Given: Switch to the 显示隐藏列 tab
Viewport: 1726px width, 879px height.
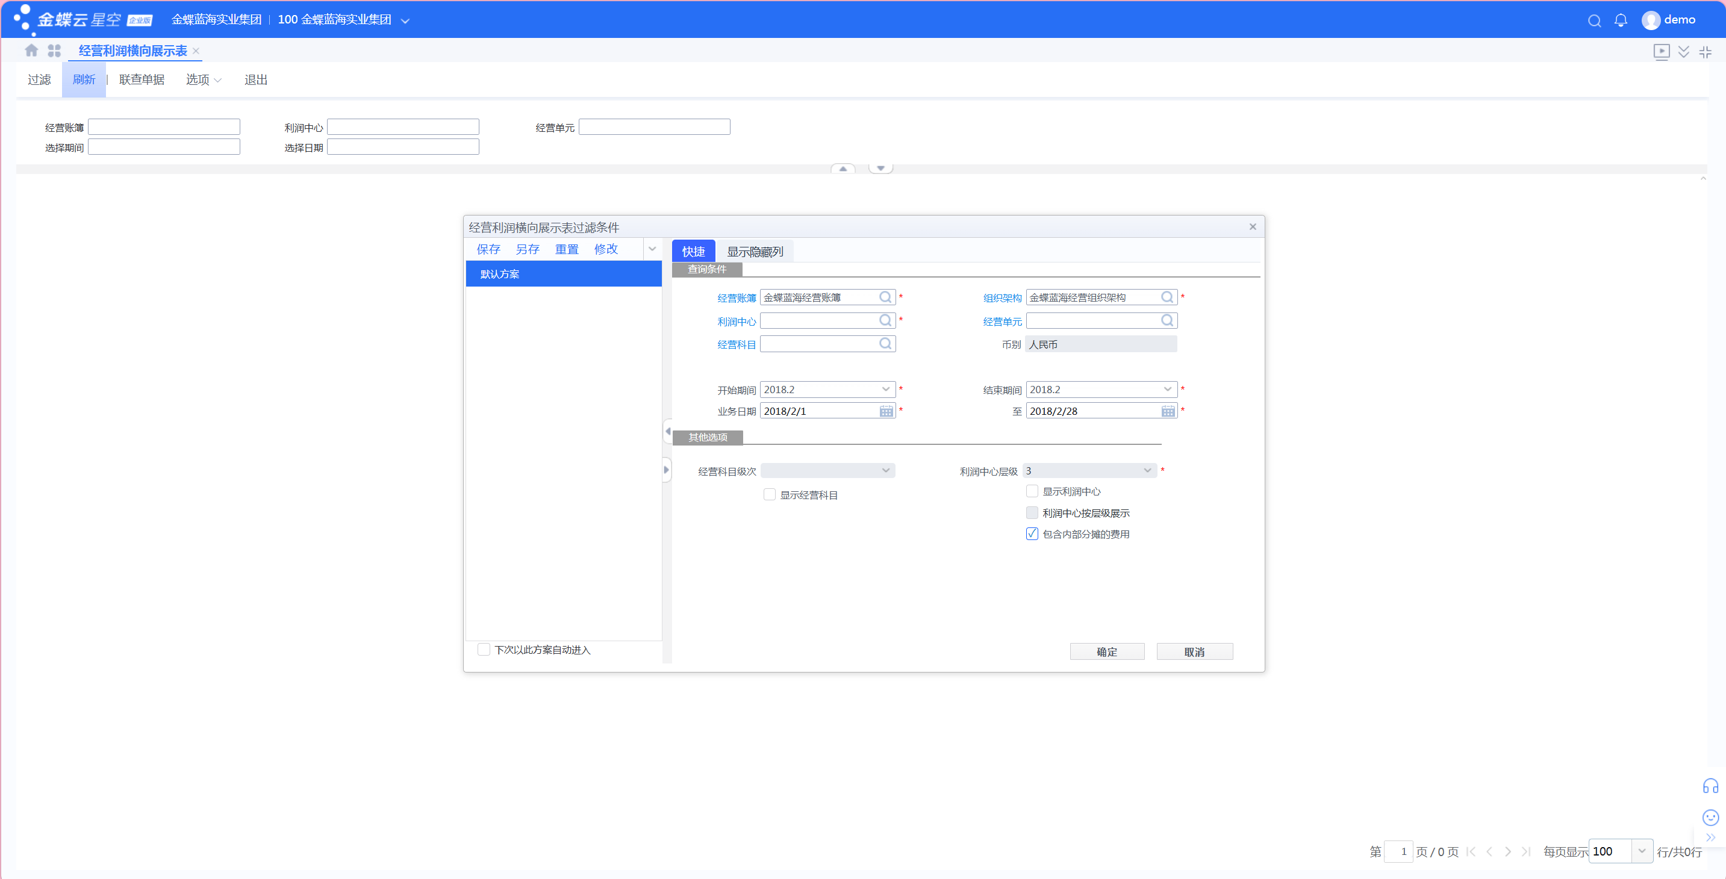Looking at the screenshot, I should pyautogui.click(x=755, y=251).
